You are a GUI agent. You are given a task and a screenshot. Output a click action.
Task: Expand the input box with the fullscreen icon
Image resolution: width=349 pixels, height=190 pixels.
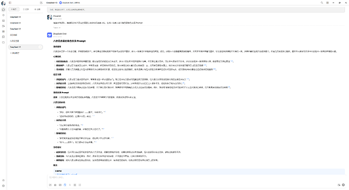point(80,185)
